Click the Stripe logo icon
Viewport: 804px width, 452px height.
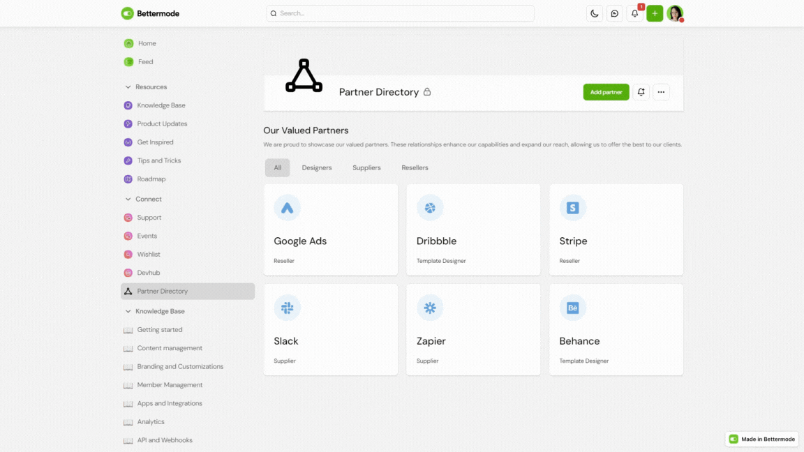coord(573,208)
